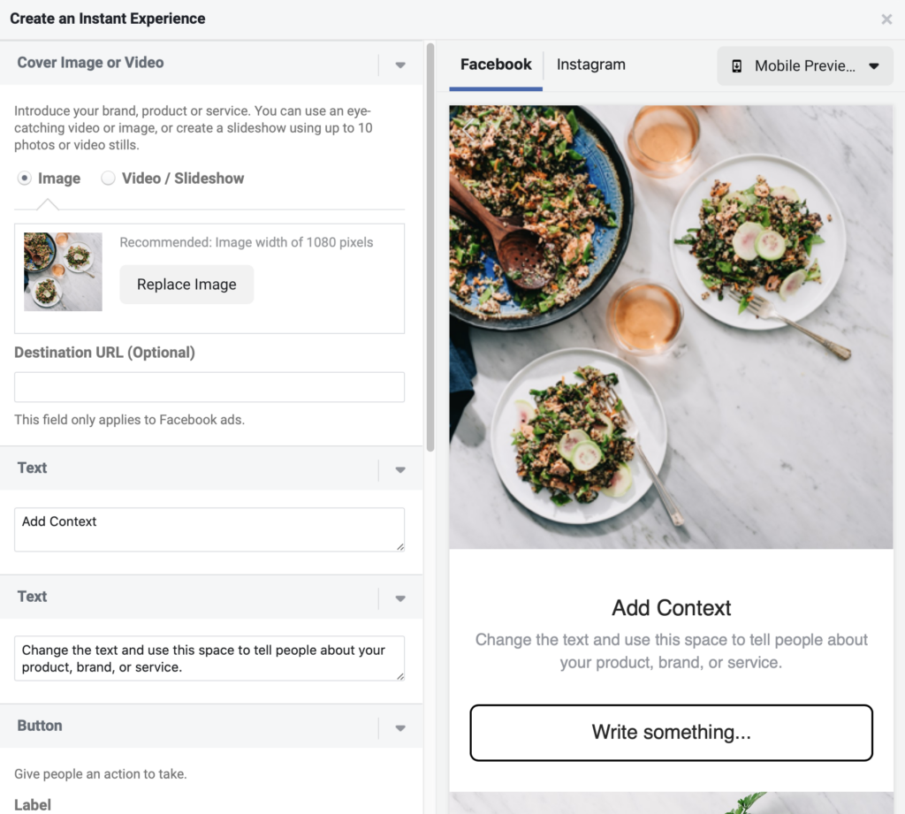Close the Create an Instant Experience dialog
This screenshot has width=905, height=814.
click(x=886, y=19)
